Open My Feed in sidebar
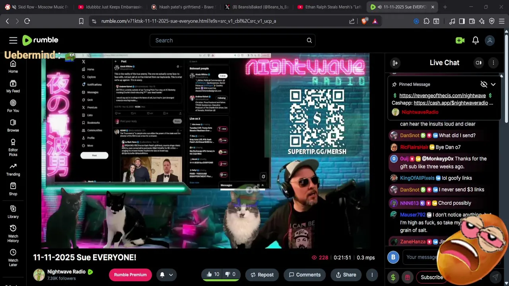509x286 pixels. coord(13,86)
